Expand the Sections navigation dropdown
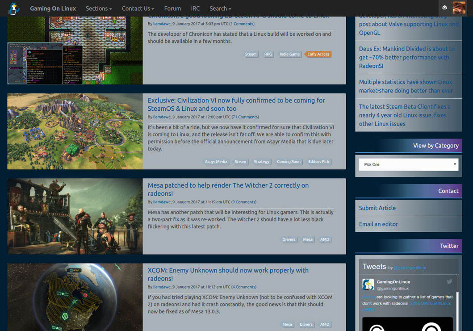The width and height of the screenshot is (473, 331). click(99, 8)
